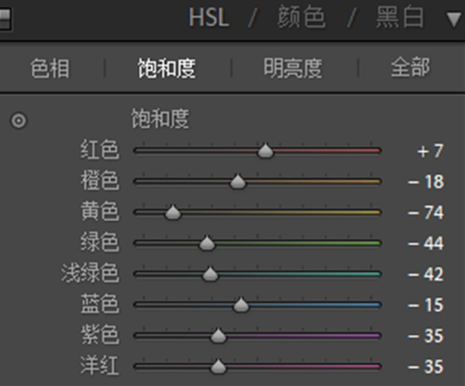The width and height of the screenshot is (465, 386).
Task: Click the 橙色 (Orange) saturation slider handle
Action: 238,182
